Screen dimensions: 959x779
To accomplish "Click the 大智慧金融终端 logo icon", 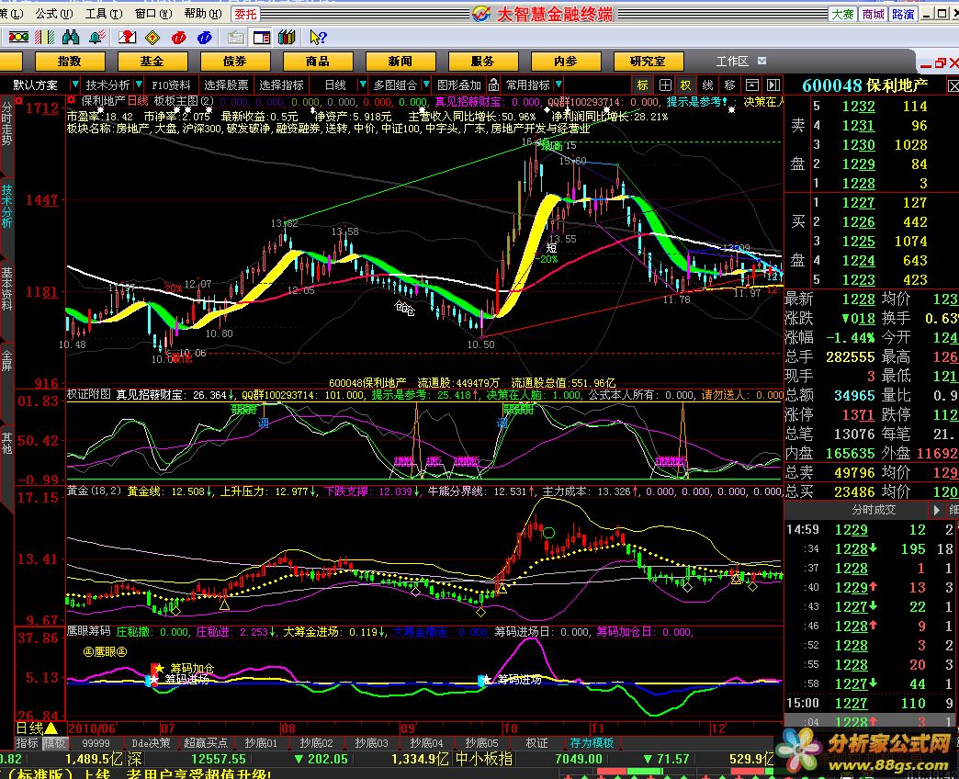I will coord(481,14).
